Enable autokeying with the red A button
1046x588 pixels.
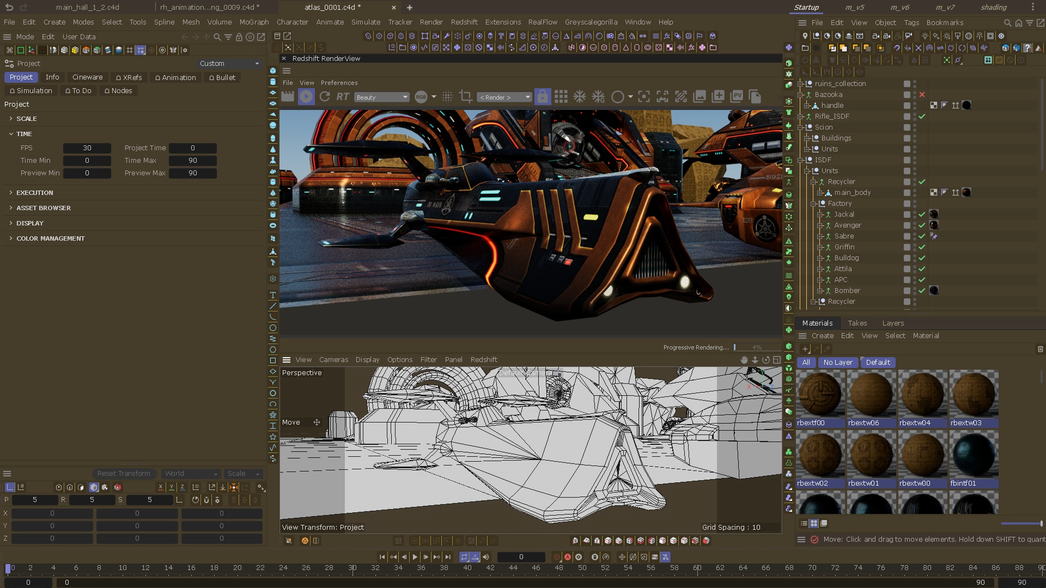[x=568, y=557]
